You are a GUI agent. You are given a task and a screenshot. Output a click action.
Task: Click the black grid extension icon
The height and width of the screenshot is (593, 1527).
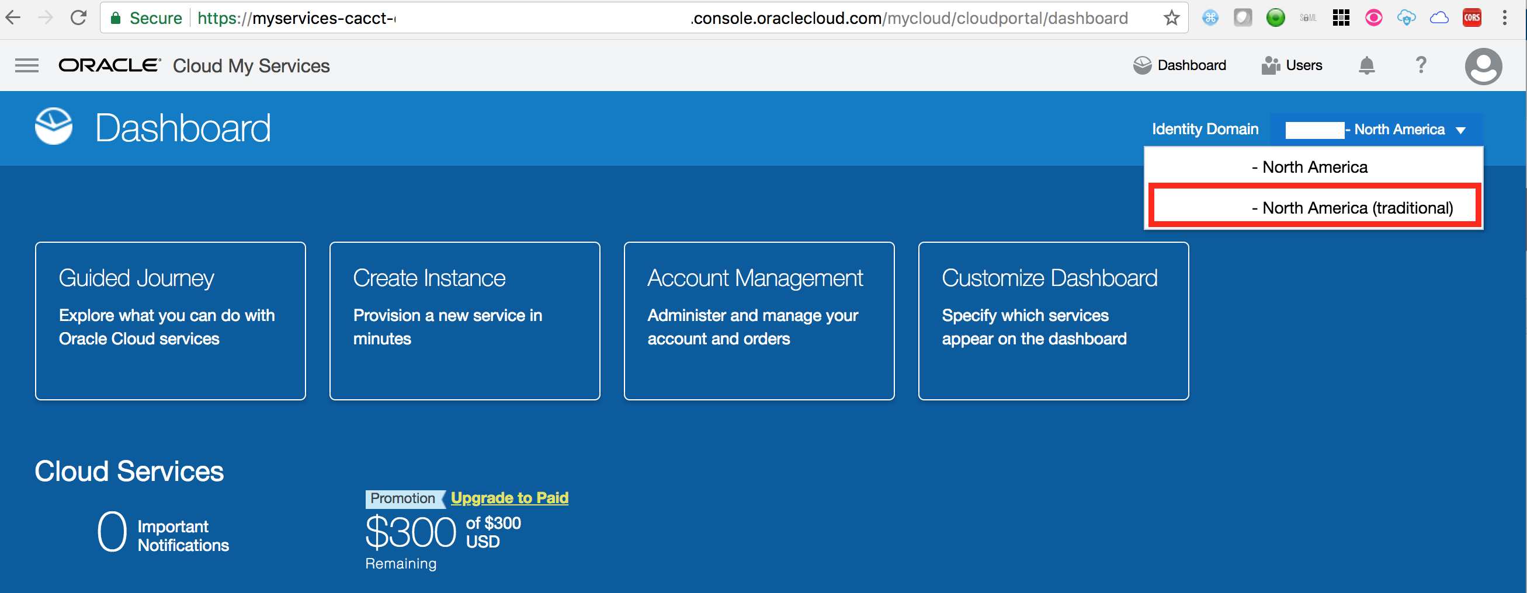pyautogui.click(x=1340, y=18)
